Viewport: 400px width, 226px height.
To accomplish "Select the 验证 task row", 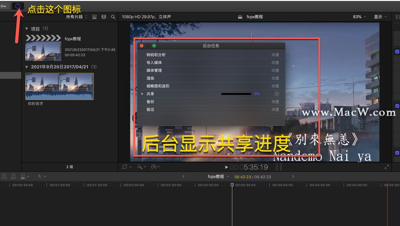I will coord(211,109).
